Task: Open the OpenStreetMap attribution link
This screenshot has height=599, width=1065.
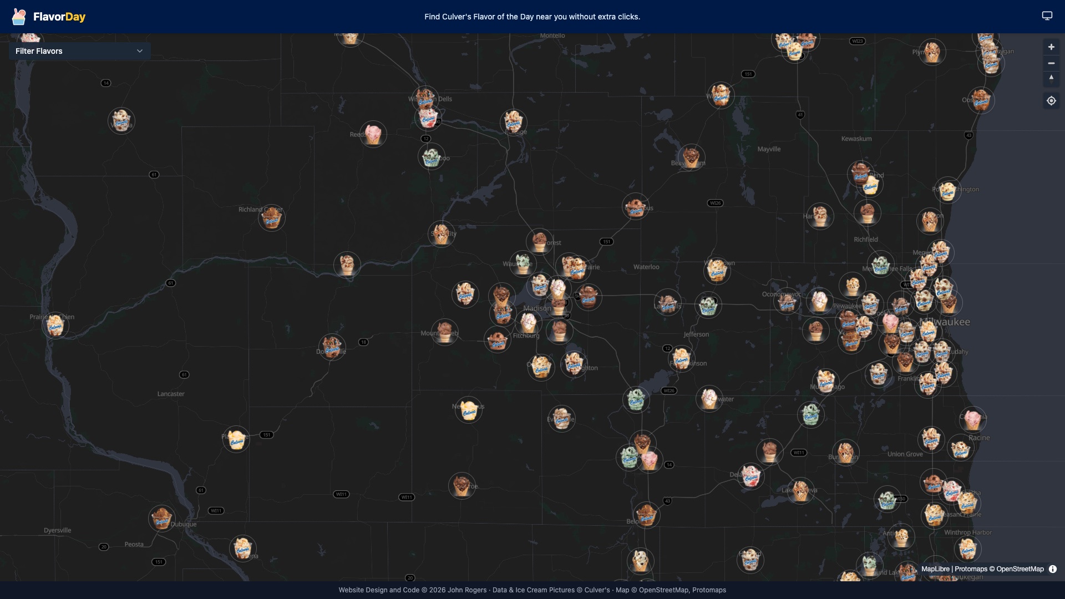Action: pos(1020,569)
